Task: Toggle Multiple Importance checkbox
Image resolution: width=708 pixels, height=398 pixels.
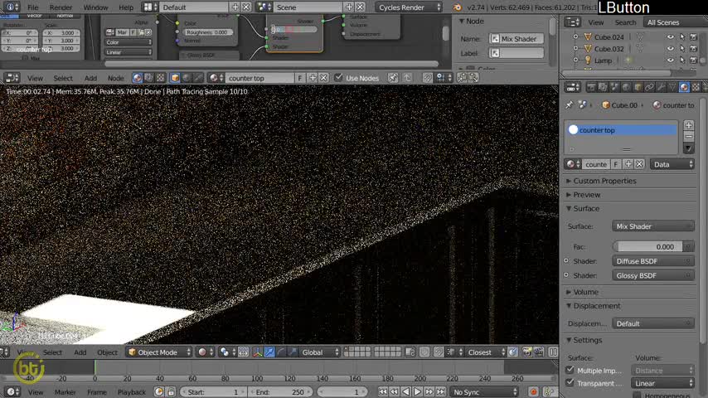Action: pos(570,370)
